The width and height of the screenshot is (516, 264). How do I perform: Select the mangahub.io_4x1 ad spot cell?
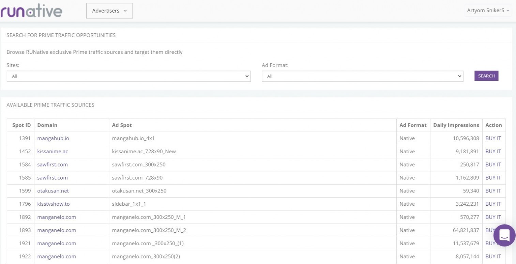click(x=253, y=138)
